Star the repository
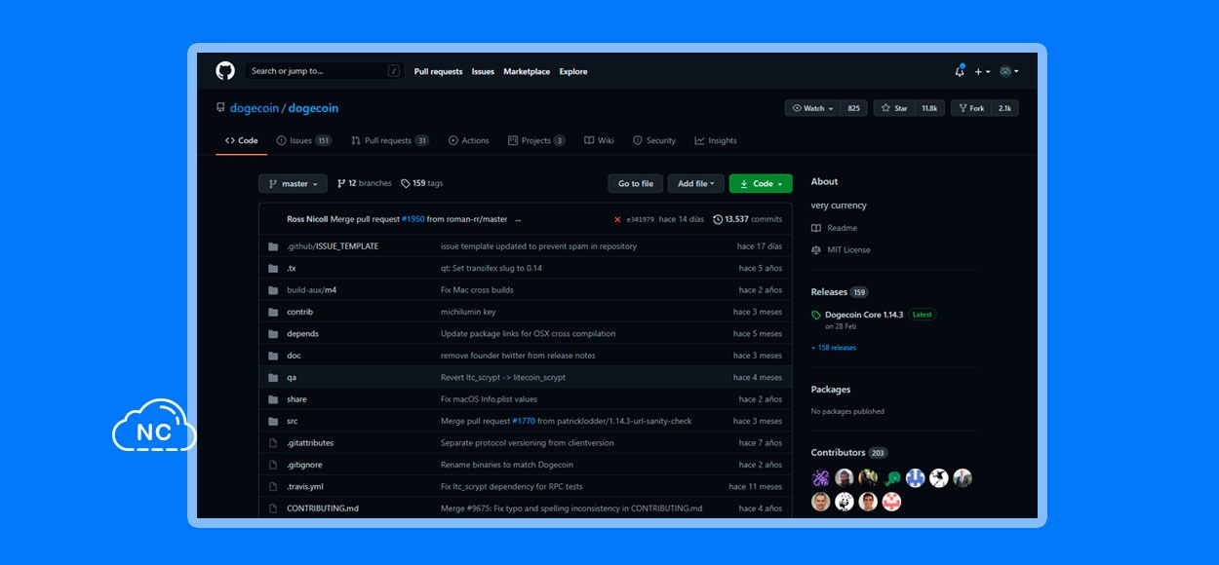The image size is (1219, 565). (x=894, y=108)
